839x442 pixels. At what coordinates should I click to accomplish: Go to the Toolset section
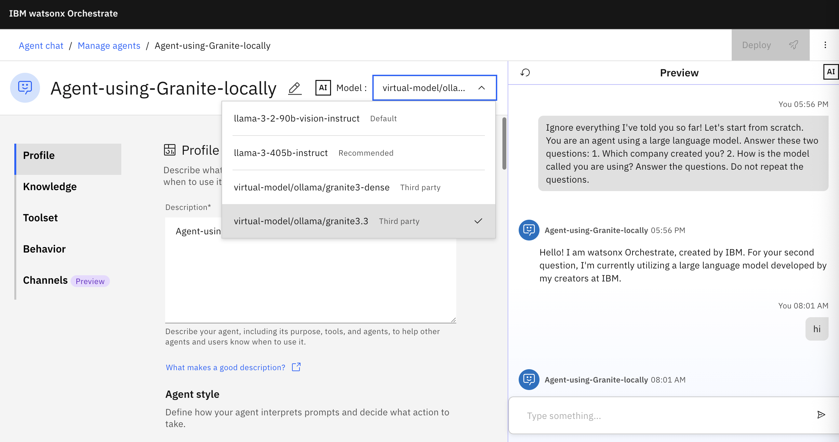pyautogui.click(x=68, y=218)
